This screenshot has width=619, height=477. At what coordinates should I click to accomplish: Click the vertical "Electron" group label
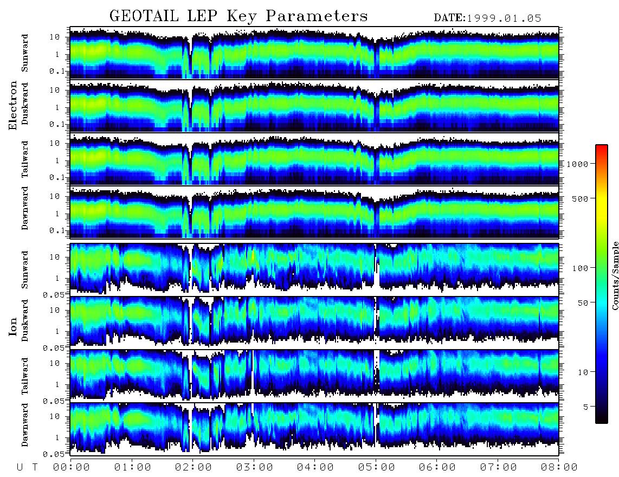[x=13, y=105]
